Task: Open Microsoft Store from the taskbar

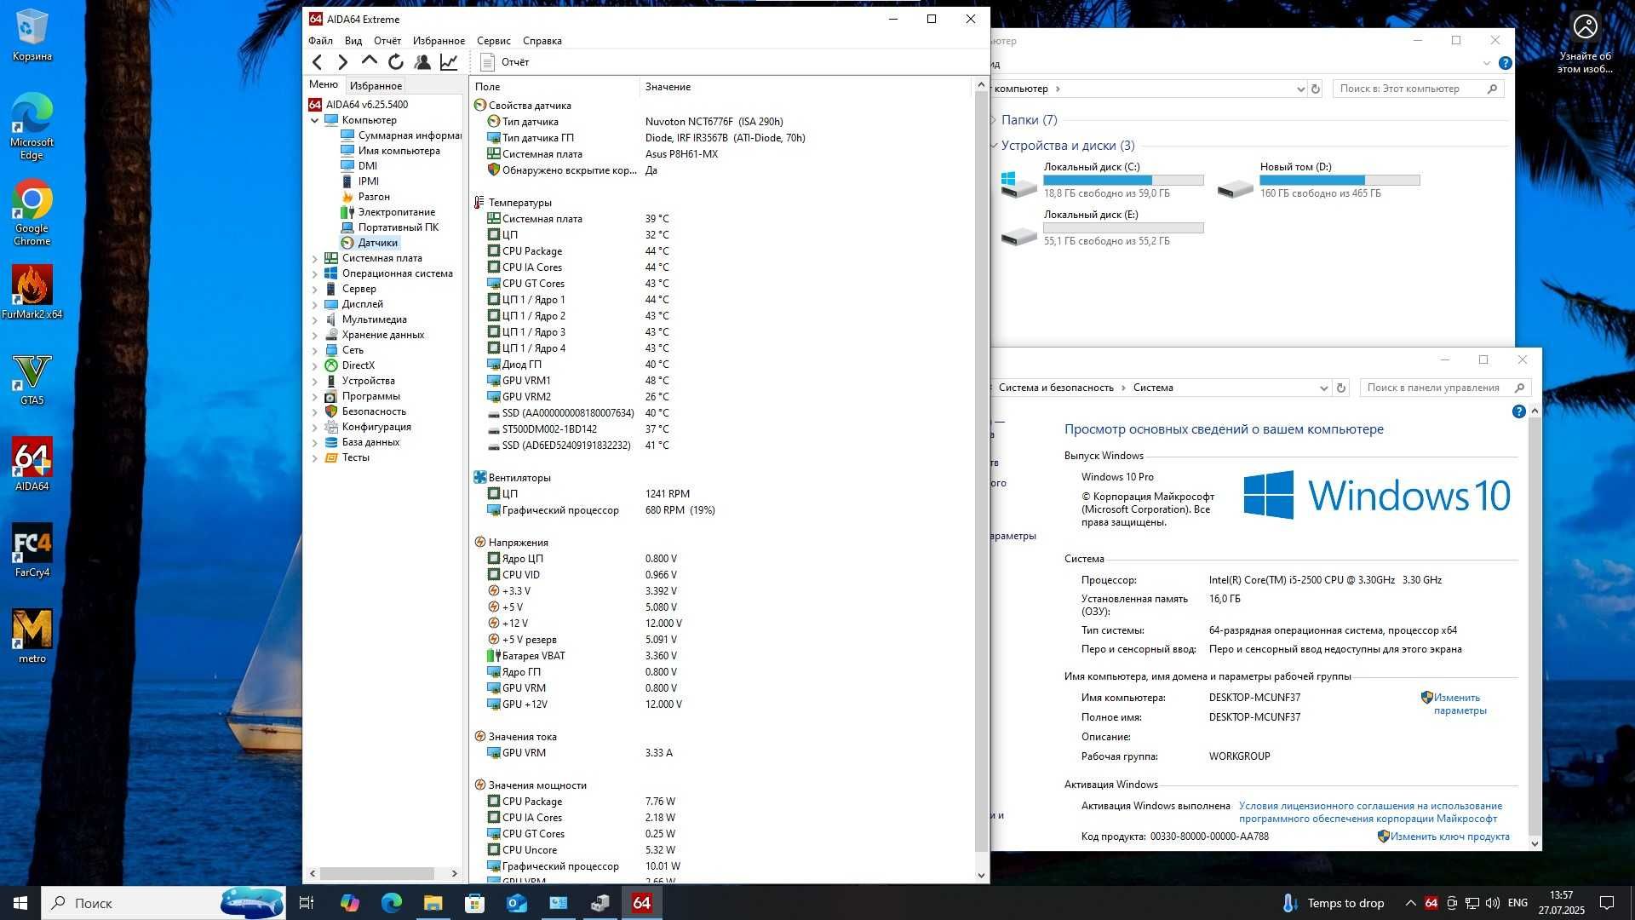Action: [x=475, y=903]
